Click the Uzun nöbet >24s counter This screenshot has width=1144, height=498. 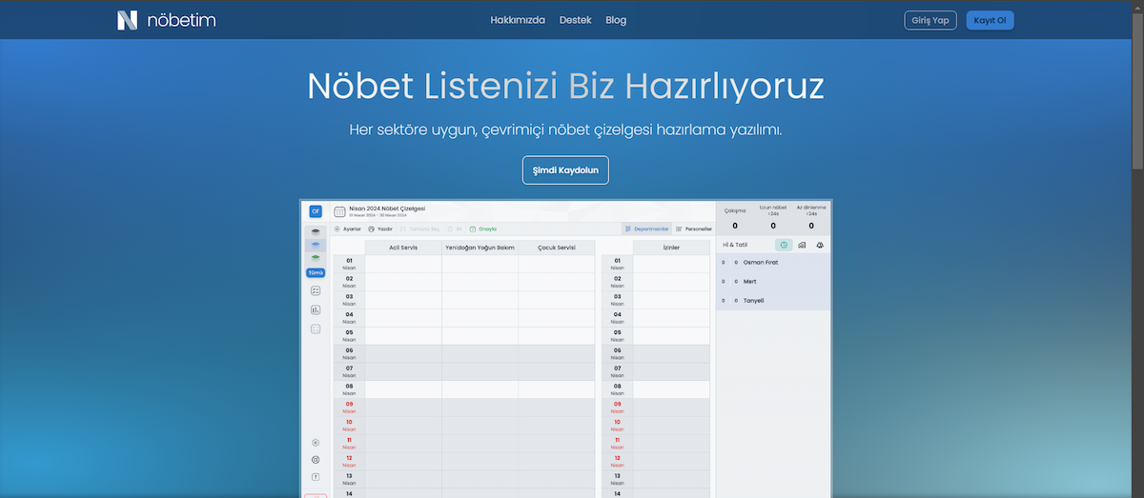(x=773, y=219)
